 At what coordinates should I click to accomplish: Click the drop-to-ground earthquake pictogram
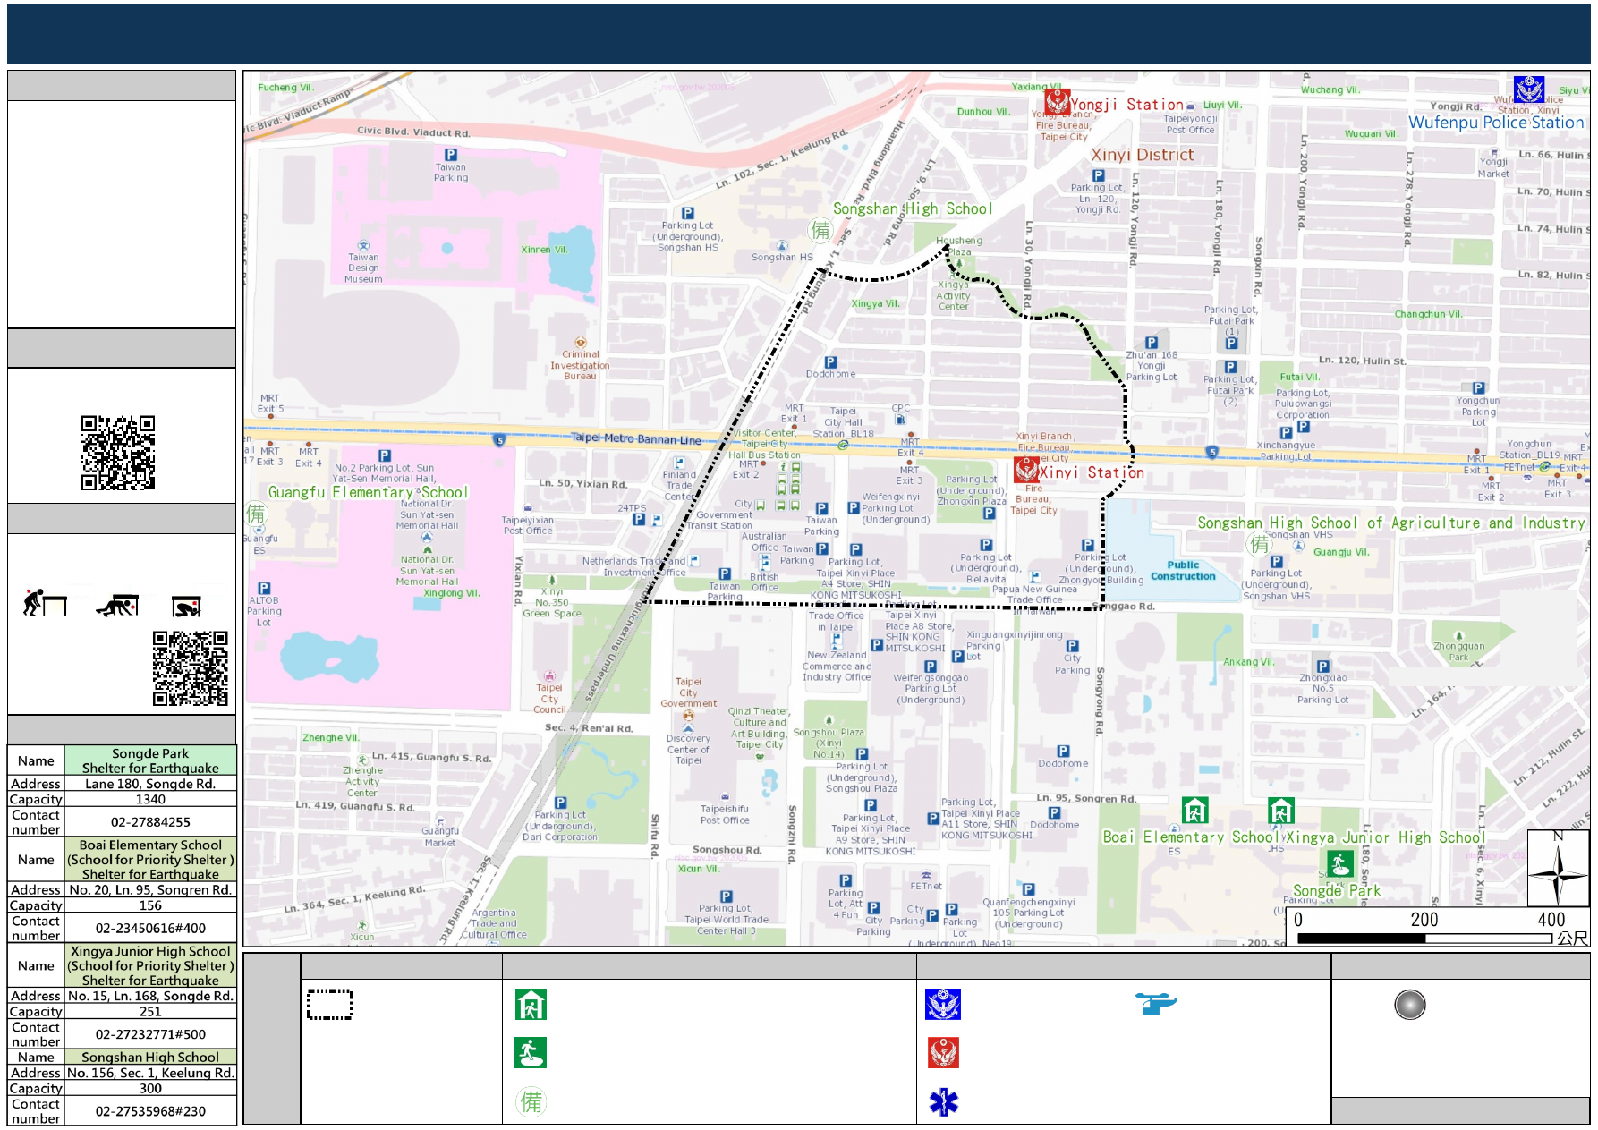pos(45,602)
